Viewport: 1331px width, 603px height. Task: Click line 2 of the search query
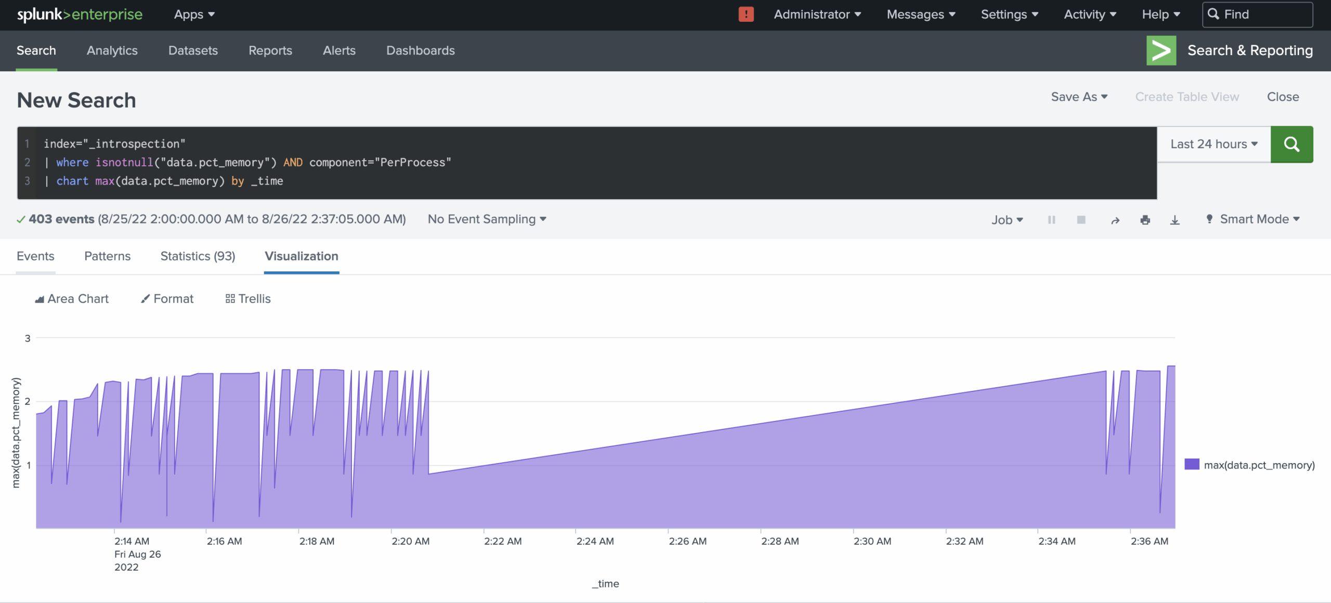point(250,162)
